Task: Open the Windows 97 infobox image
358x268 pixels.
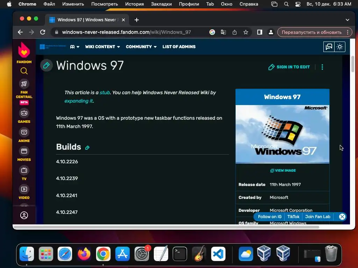Action: 282,134
